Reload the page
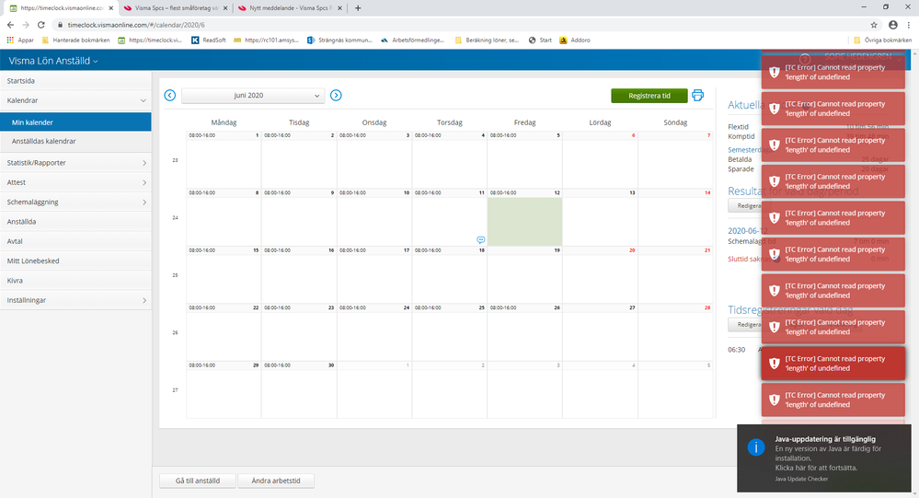The image size is (919, 498). [x=41, y=25]
